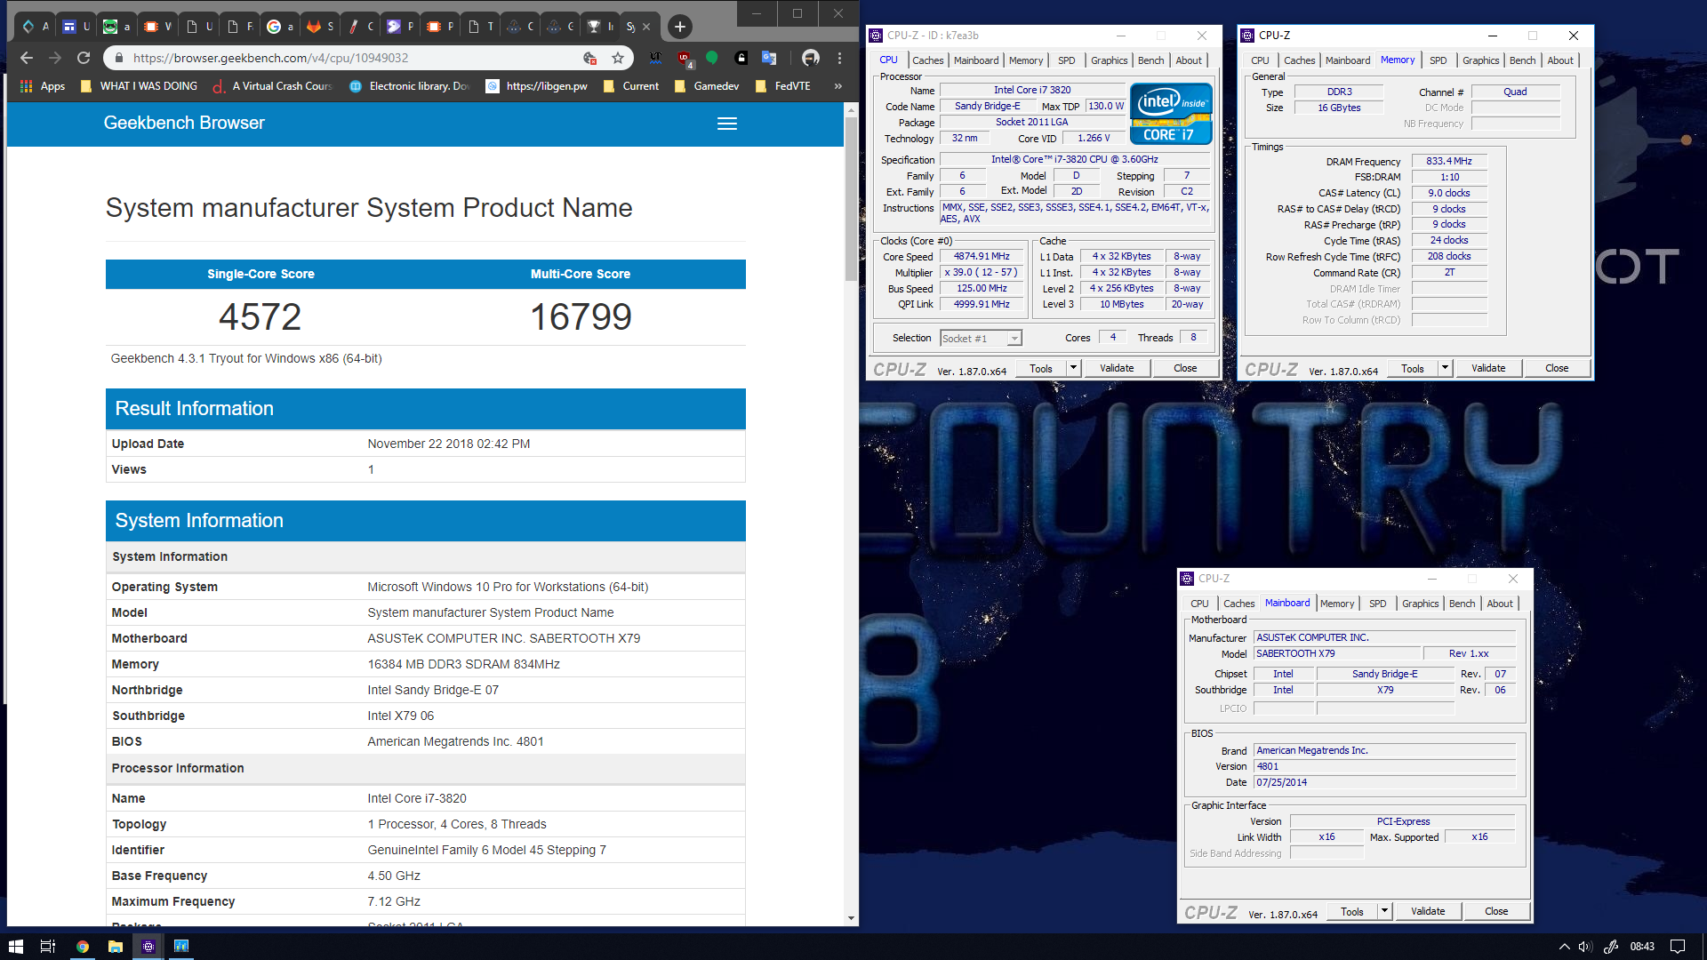Open About tab in the Mainboard CPU-Z window
This screenshot has height=960, width=1707.
tap(1500, 604)
